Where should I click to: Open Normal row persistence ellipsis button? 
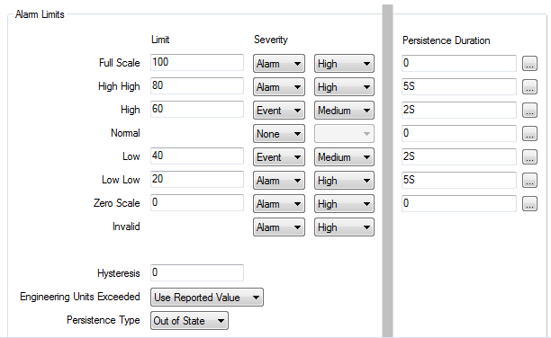pyautogui.click(x=529, y=133)
